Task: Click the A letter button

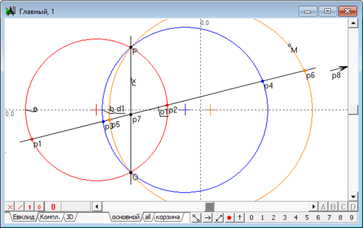Action: pos(323,207)
